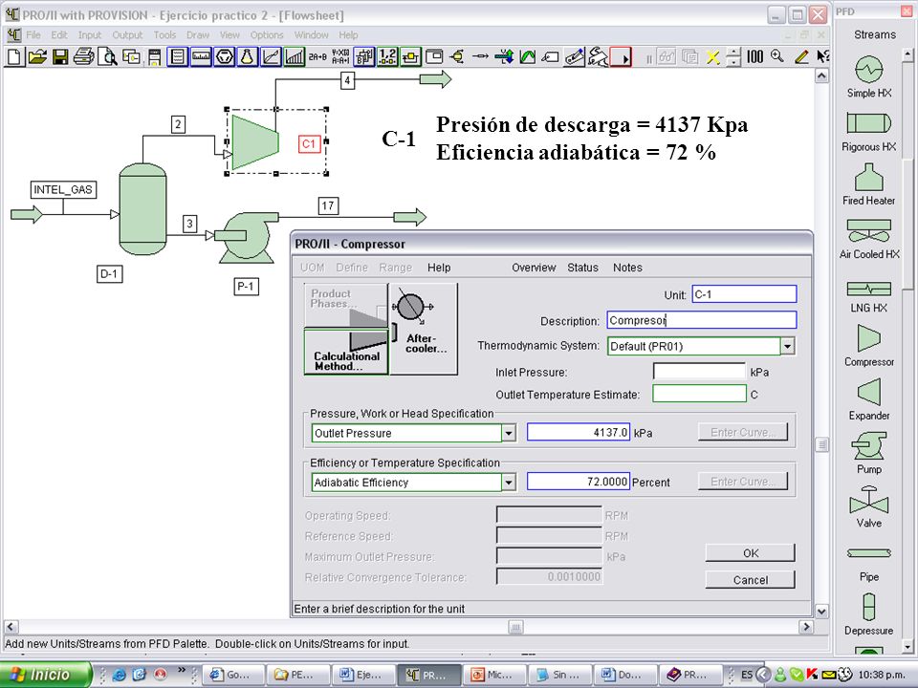
Task: Expand Thermodynamic System dropdown
Action: click(x=787, y=346)
